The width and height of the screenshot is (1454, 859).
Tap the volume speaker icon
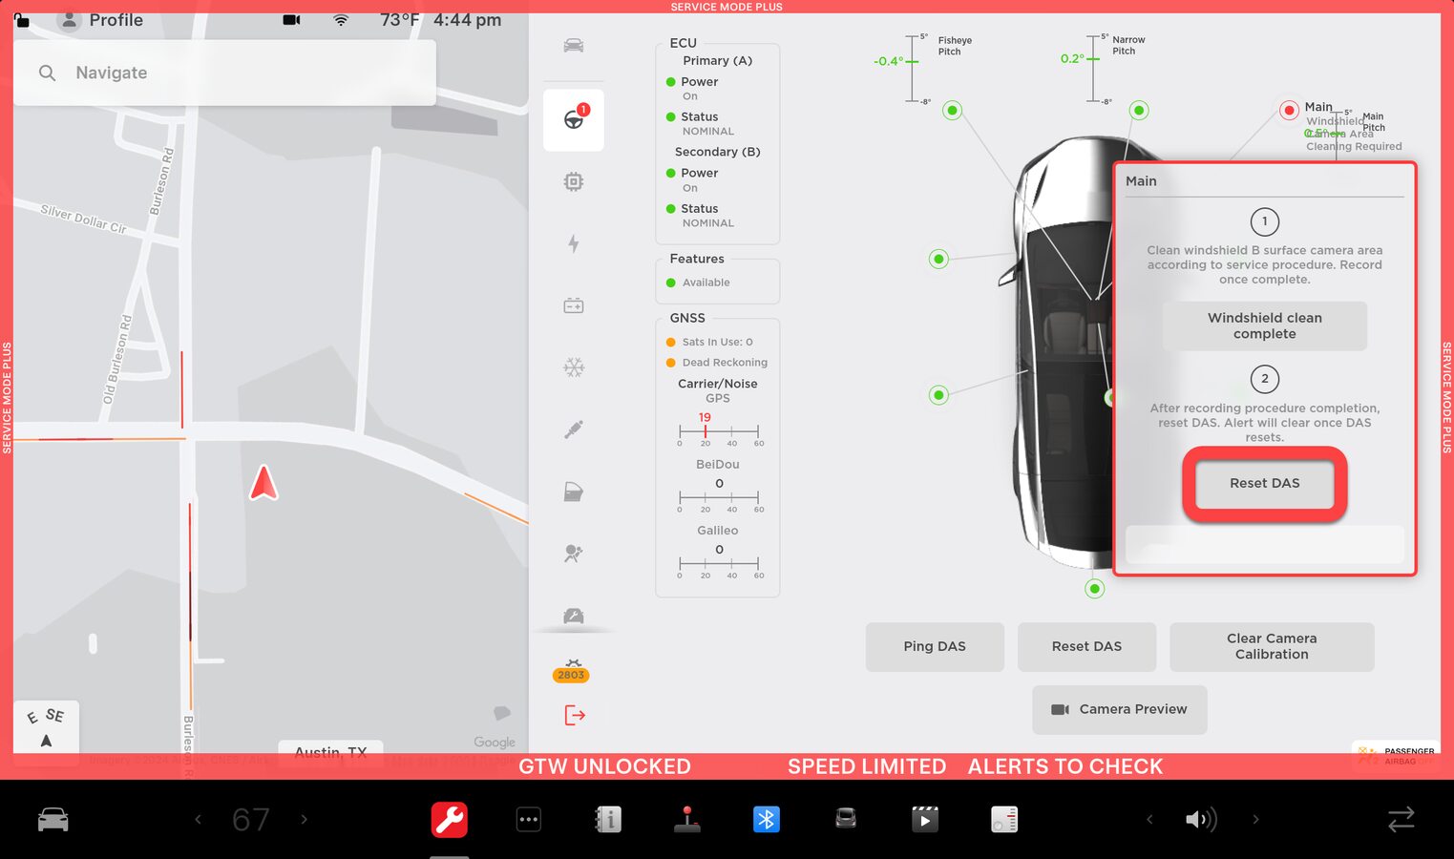(1200, 819)
